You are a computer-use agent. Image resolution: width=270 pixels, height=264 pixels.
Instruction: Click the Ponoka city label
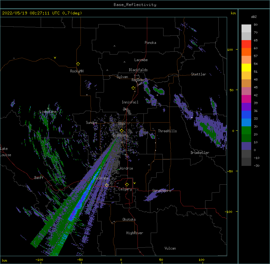tap(150, 43)
